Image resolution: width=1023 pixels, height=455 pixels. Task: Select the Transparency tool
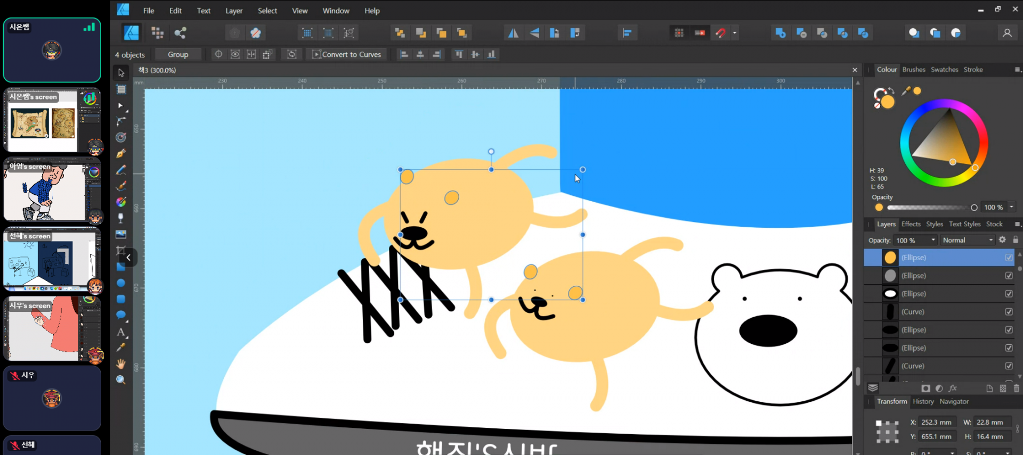click(x=121, y=218)
